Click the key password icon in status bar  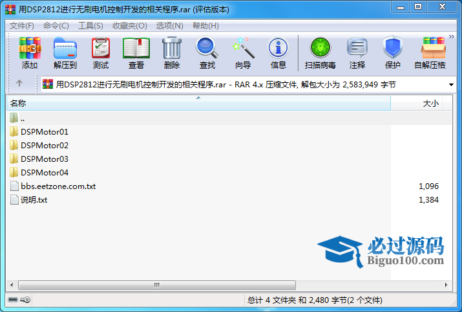coord(25,300)
